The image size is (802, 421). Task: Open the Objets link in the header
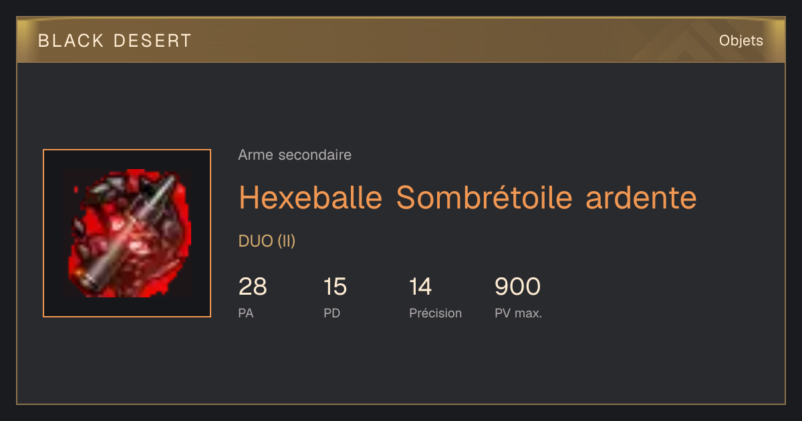tap(741, 41)
